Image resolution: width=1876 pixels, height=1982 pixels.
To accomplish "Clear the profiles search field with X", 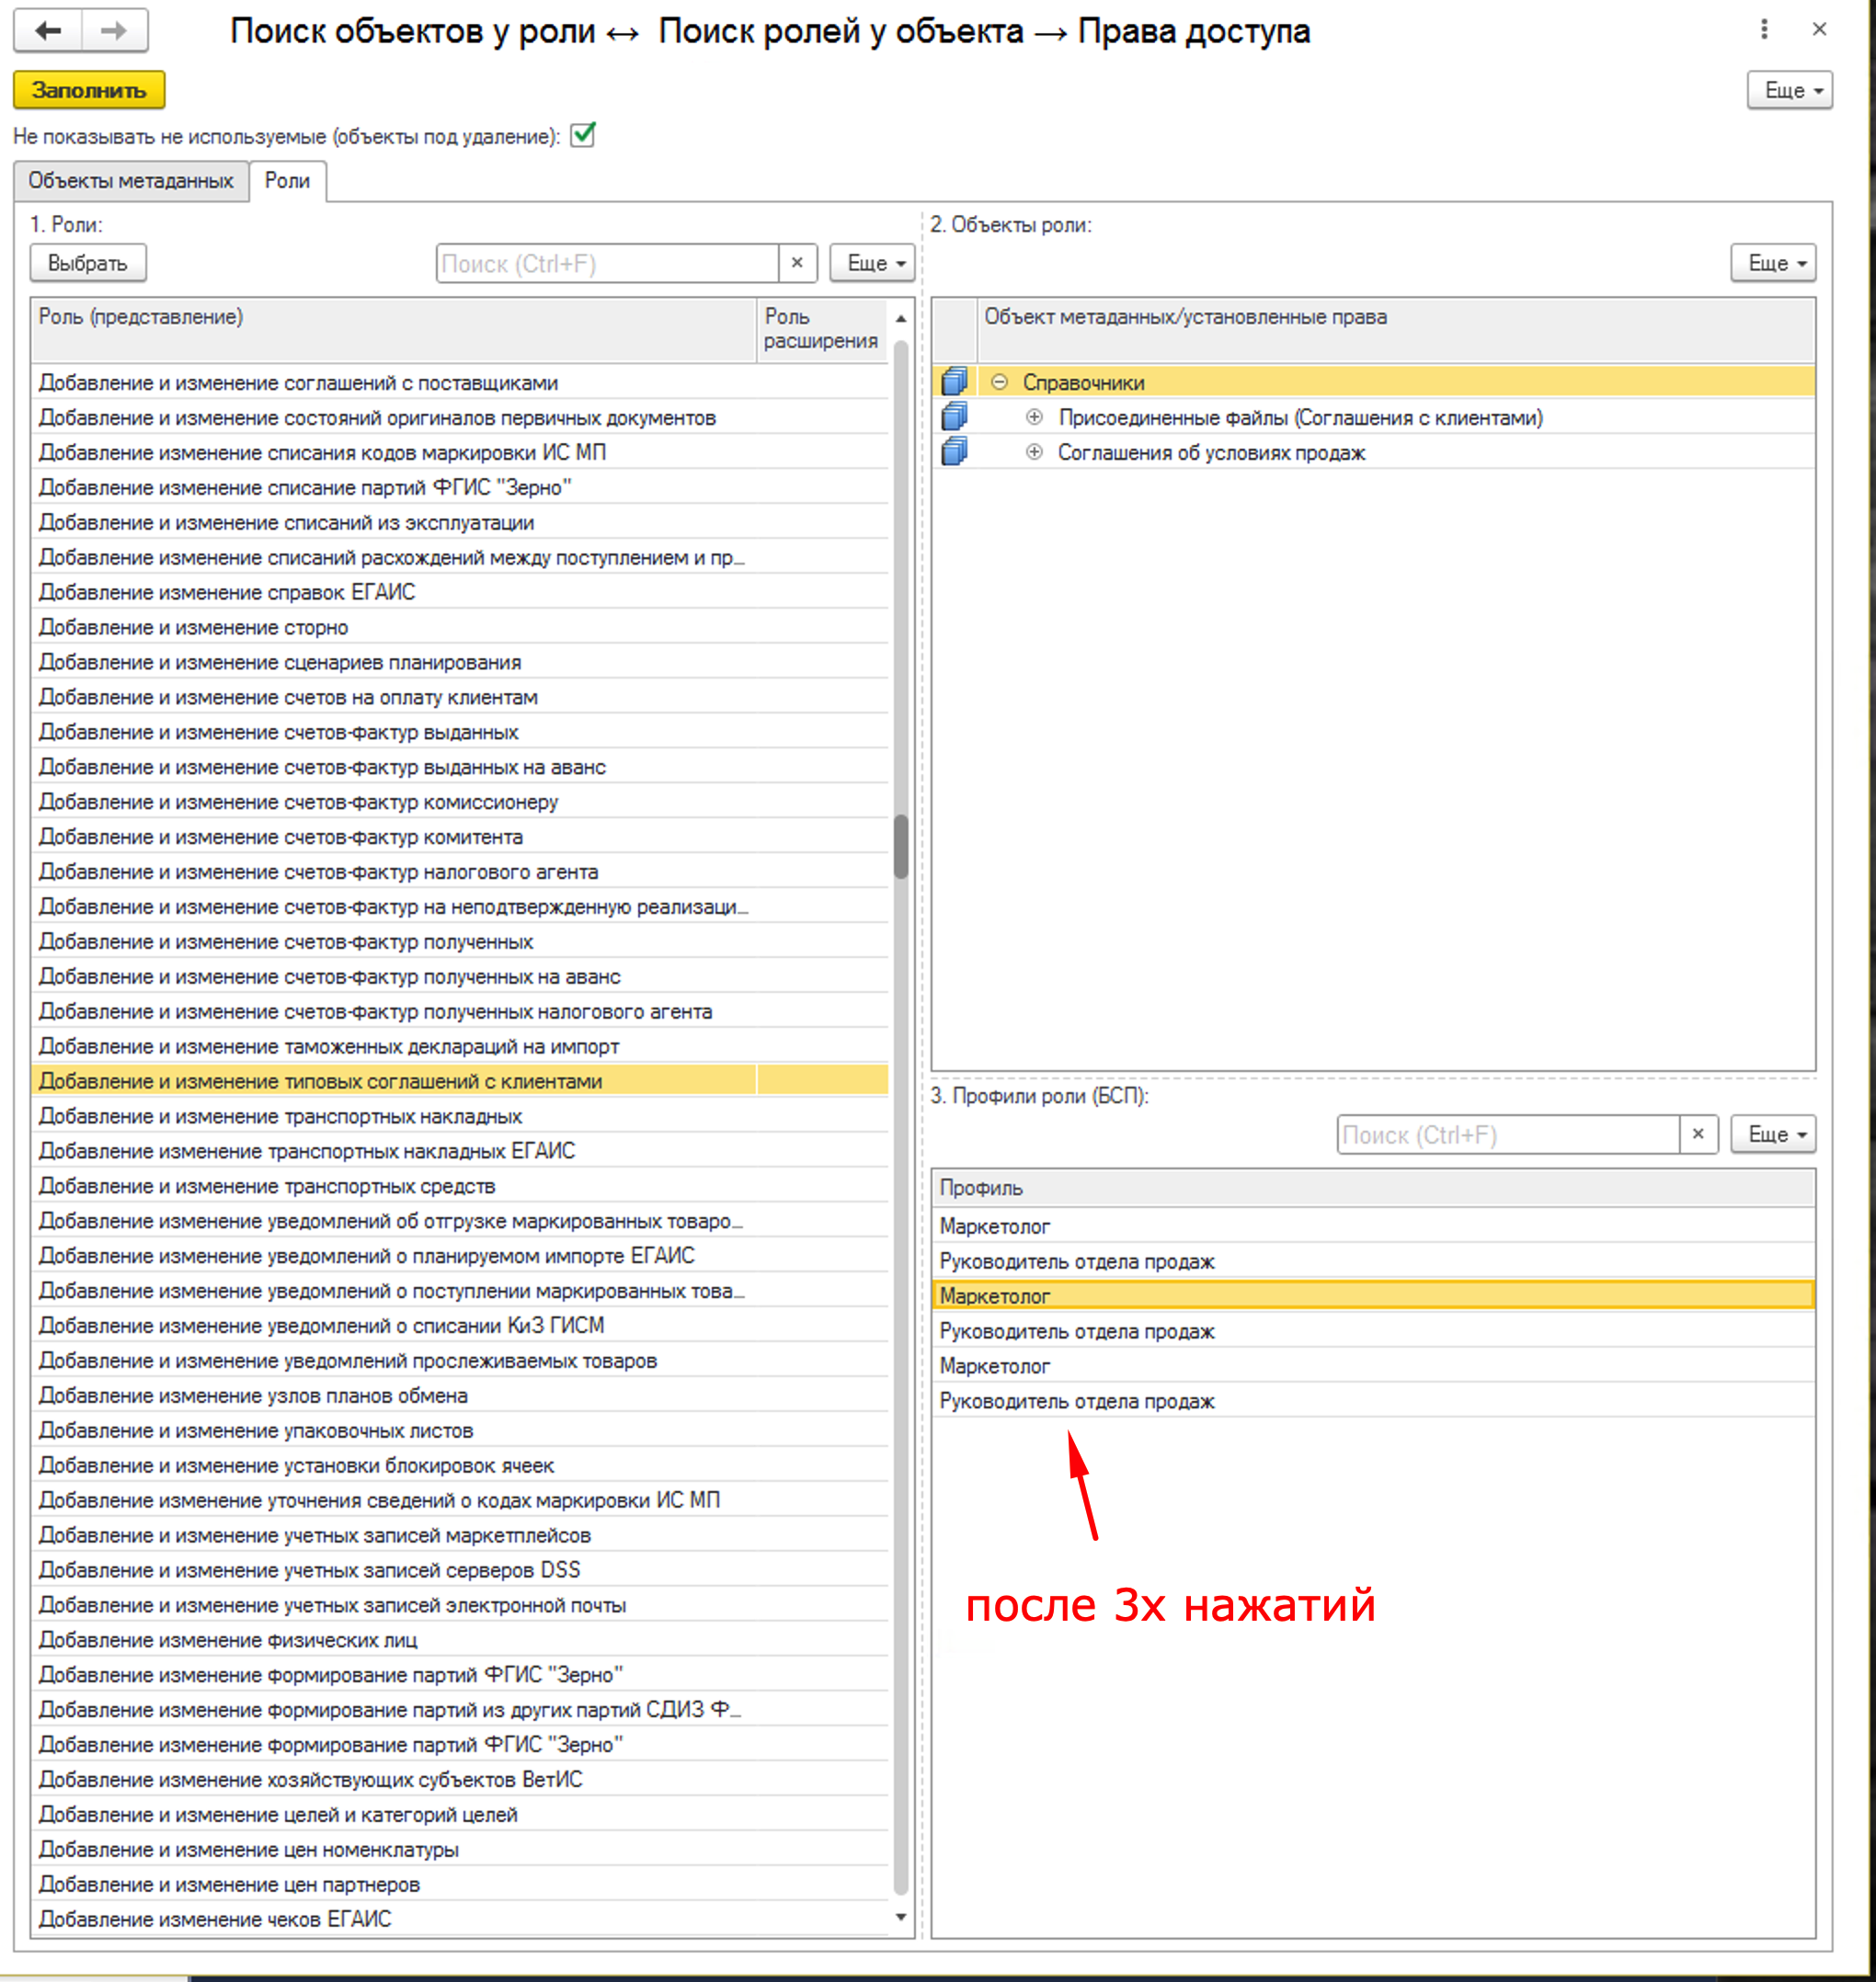I will [1697, 1134].
